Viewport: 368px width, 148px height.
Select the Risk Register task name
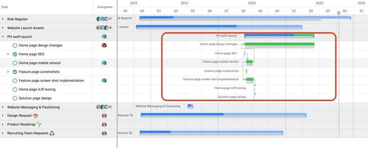(17, 19)
